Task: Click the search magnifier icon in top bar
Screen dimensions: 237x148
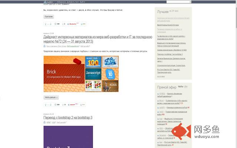Action: point(190,2)
